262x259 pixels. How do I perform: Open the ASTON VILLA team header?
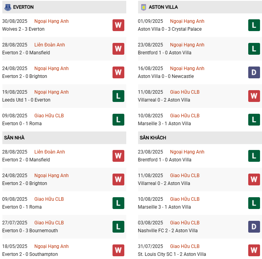163,7
